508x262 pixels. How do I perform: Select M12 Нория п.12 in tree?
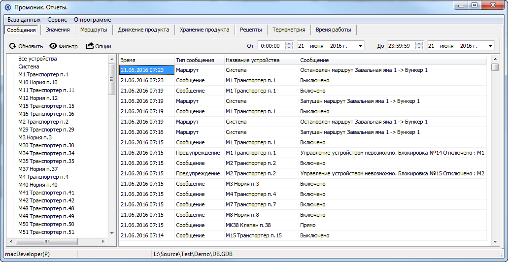click(x=38, y=98)
